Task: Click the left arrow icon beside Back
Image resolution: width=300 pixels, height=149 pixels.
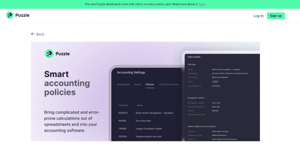Action: tap(33, 34)
